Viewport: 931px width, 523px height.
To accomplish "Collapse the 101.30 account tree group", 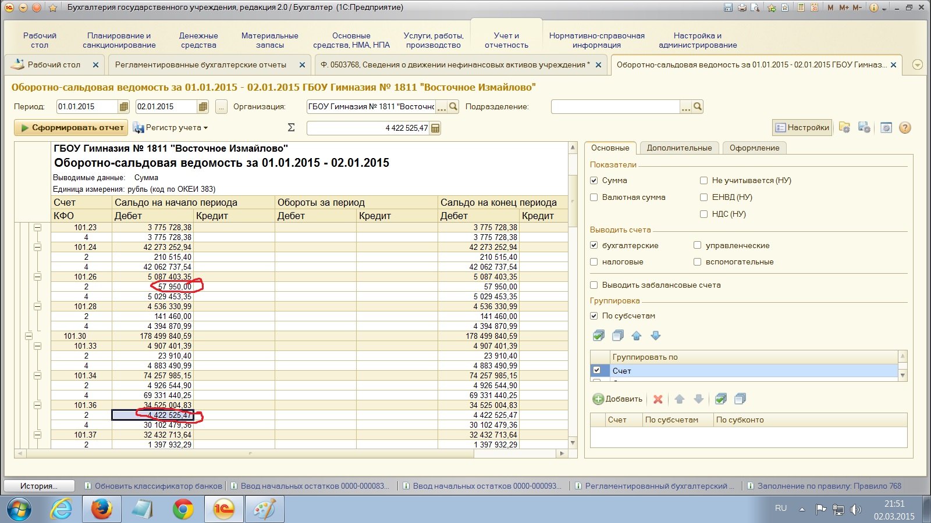I will pyautogui.click(x=29, y=336).
